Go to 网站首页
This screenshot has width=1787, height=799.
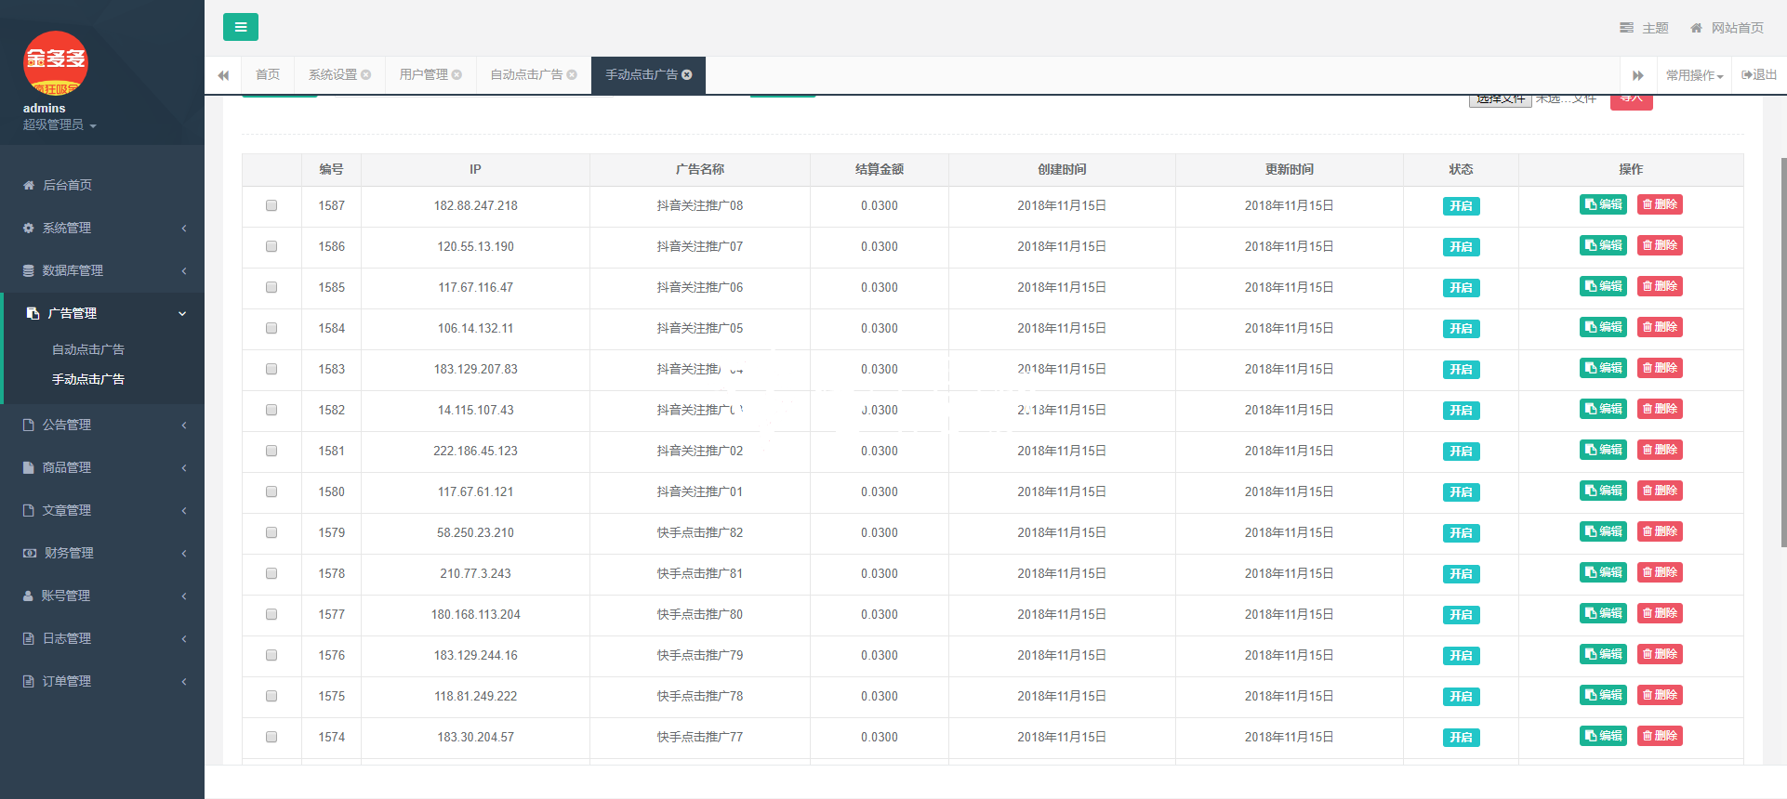pyautogui.click(x=1727, y=28)
